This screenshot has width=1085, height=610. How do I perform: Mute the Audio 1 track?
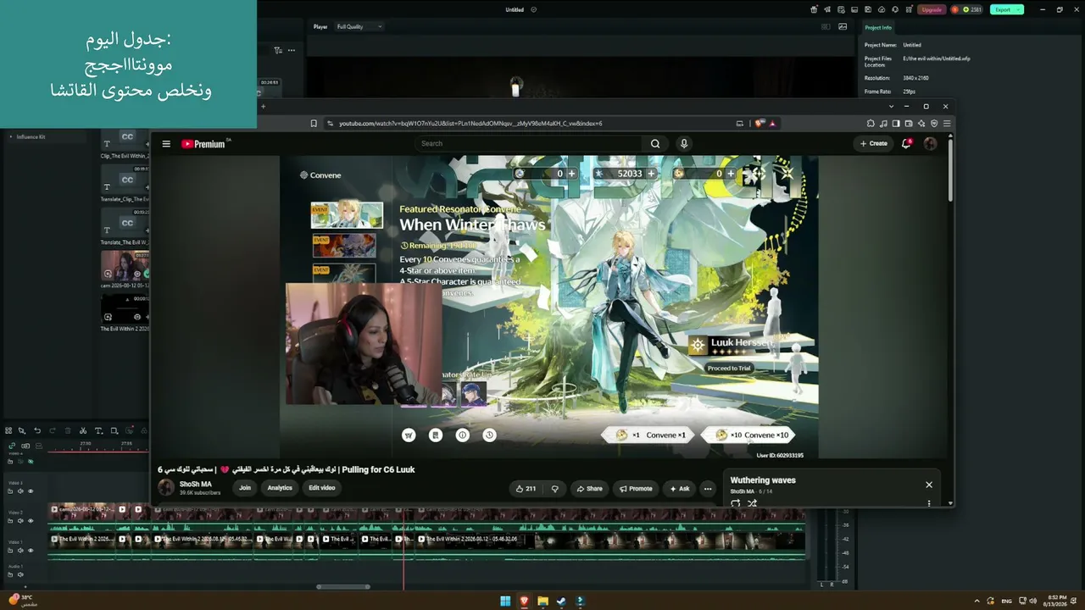click(21, 574)
